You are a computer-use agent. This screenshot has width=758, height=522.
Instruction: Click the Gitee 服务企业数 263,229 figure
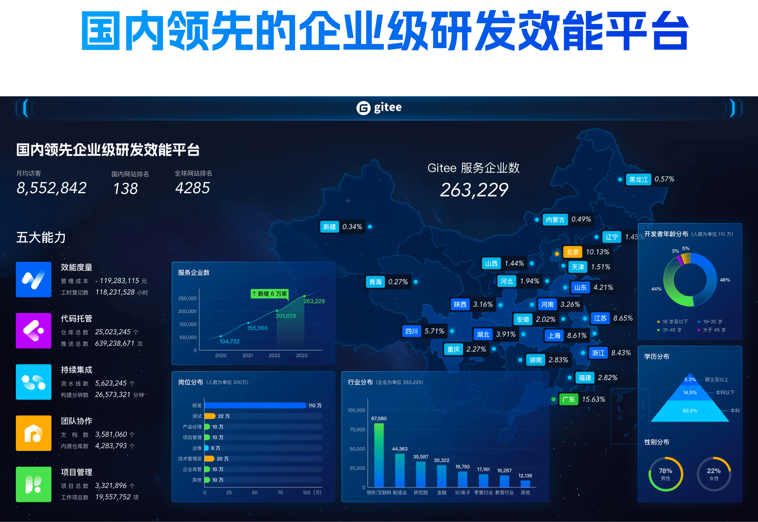(474, 190)
